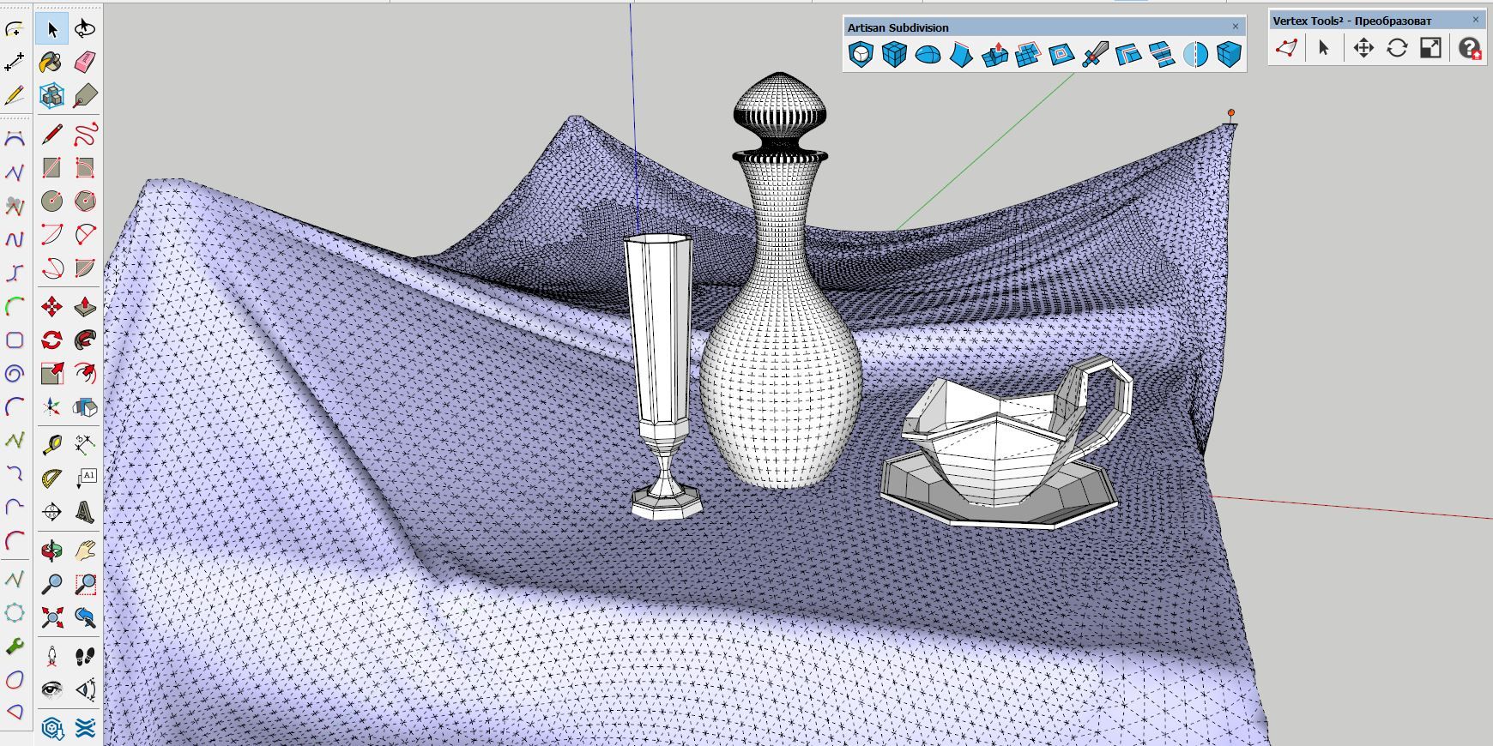The height and width of the screenshot is (746, 1493).
Task: Choose the Vertex Tools scale icon
Action: 1430,48
